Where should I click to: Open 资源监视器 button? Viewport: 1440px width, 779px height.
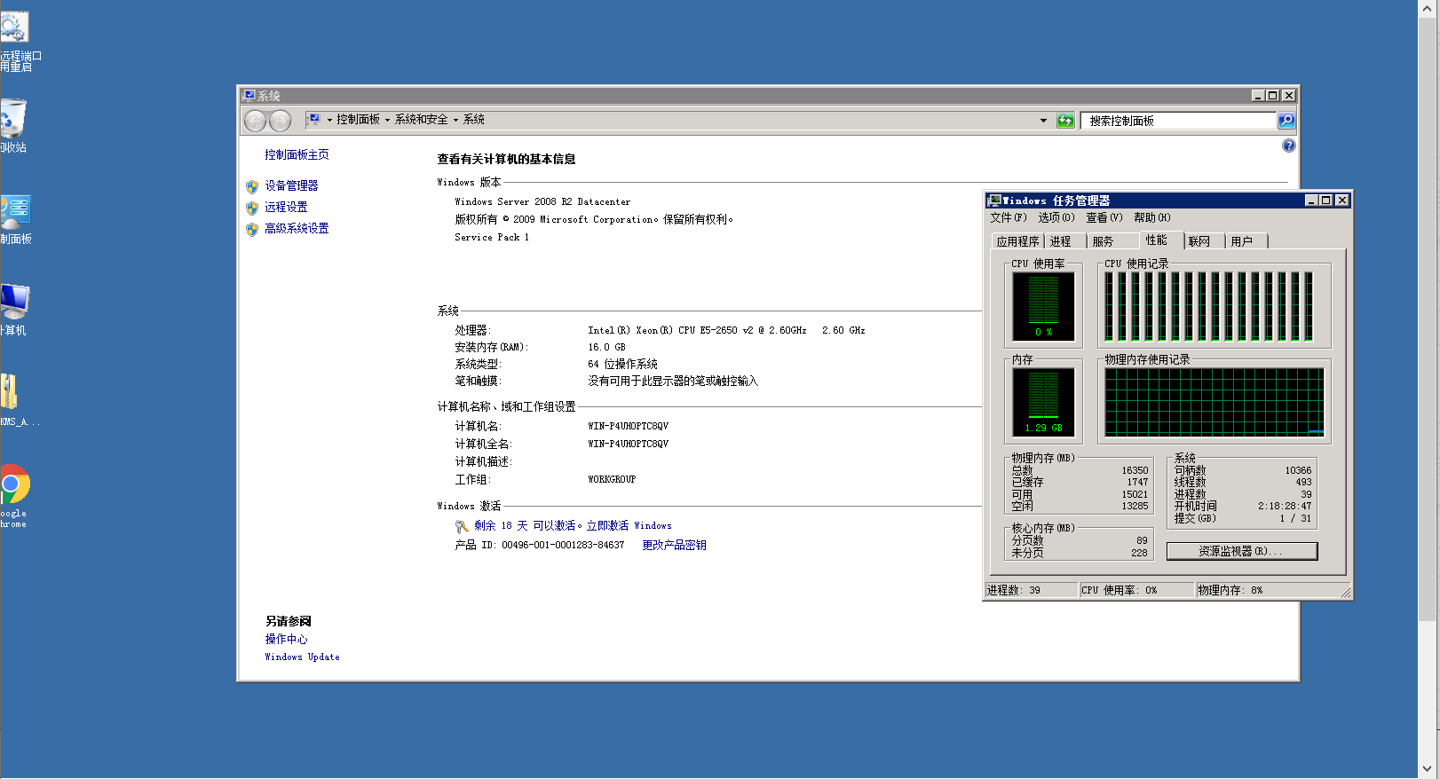pyautogui.click(x=1241, y=551)
